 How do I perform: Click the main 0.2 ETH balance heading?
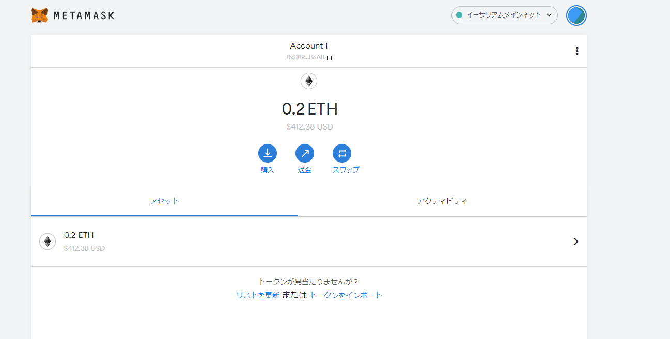(x=309, y=109)
